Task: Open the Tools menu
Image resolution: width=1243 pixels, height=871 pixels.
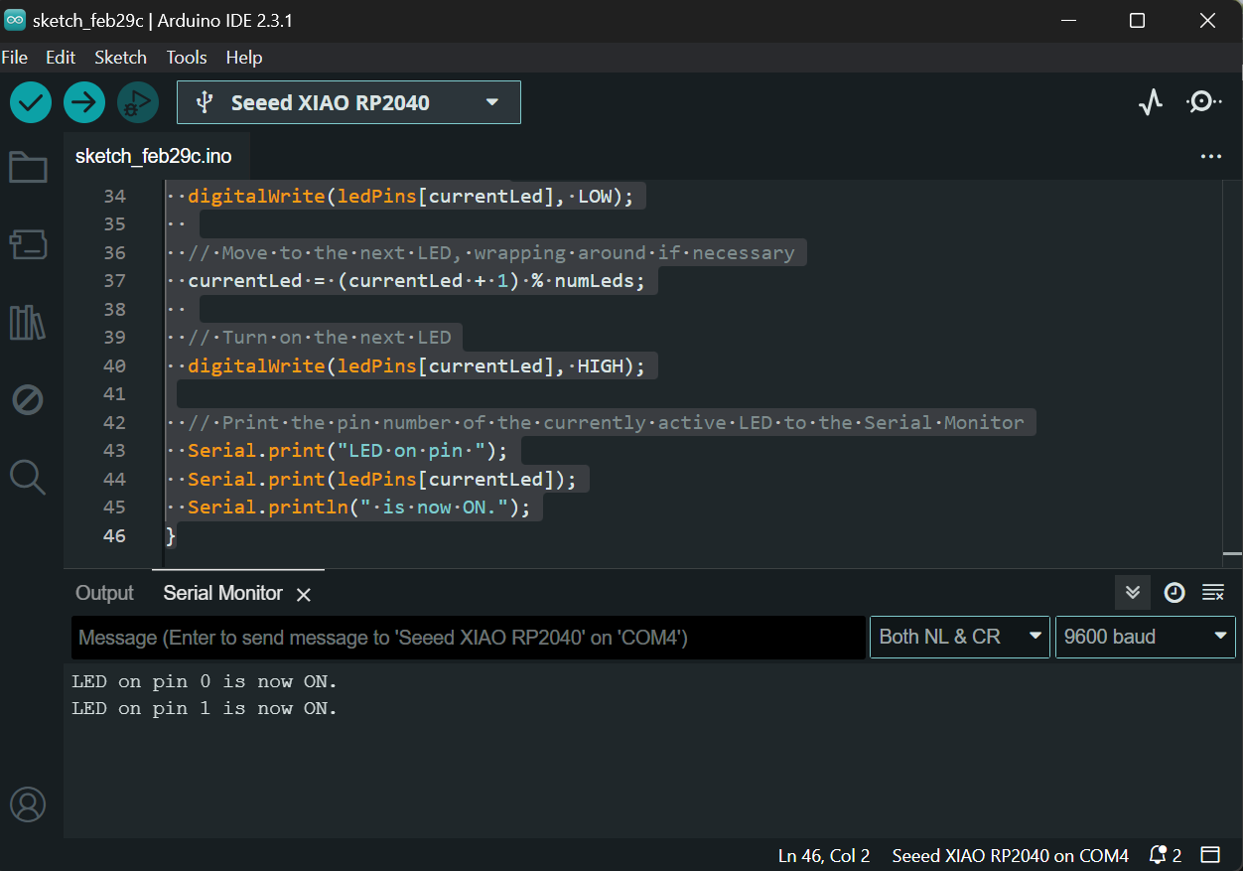Action: point(187,58)
